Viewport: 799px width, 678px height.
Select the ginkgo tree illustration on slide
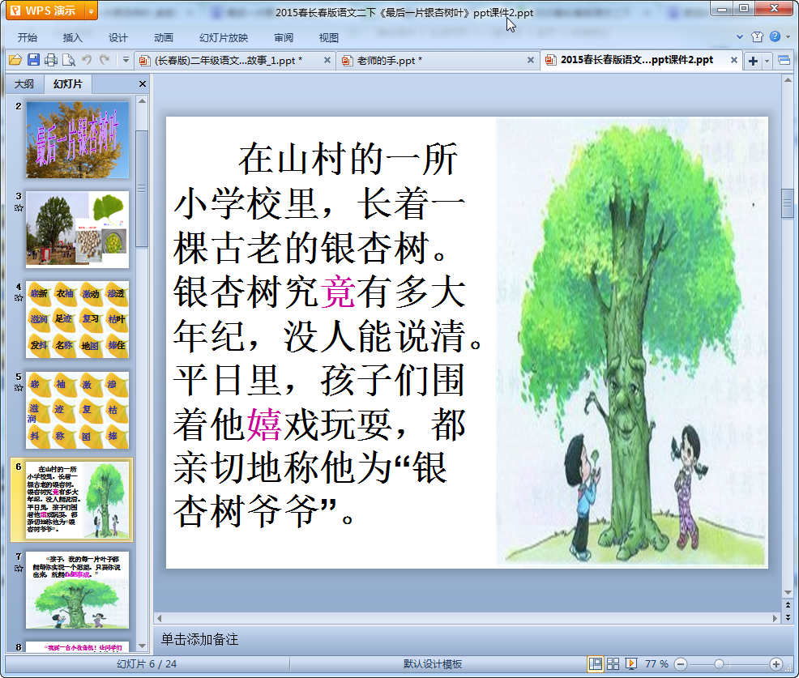(632, 342)
